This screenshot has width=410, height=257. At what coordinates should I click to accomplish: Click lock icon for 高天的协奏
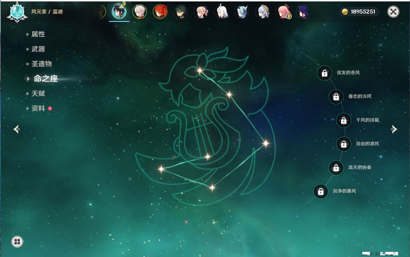(x=336, y=168)
